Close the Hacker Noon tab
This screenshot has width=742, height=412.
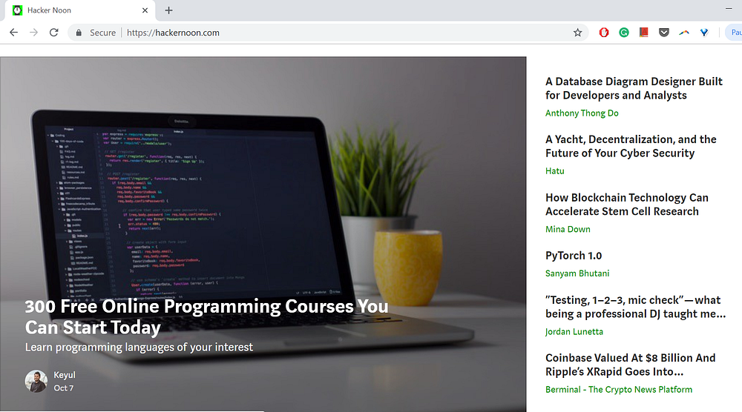pyautogui.click(x=145, y=10)
